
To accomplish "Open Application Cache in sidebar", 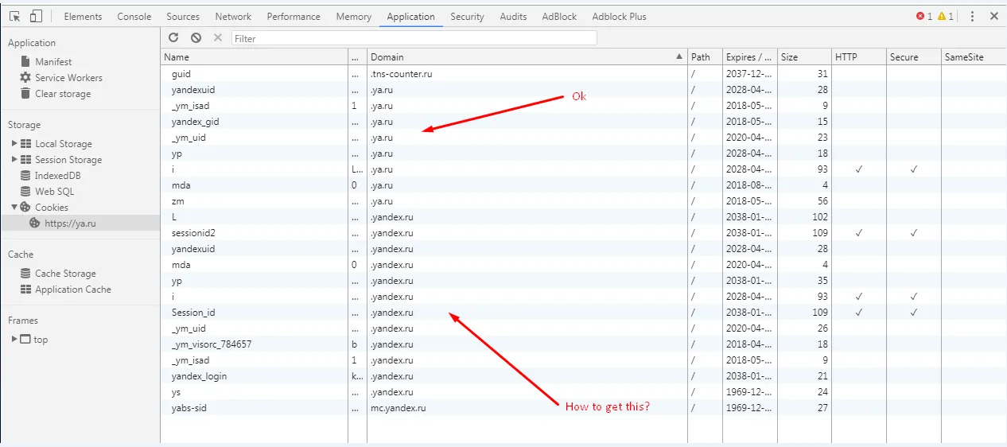I will point(73,289).
